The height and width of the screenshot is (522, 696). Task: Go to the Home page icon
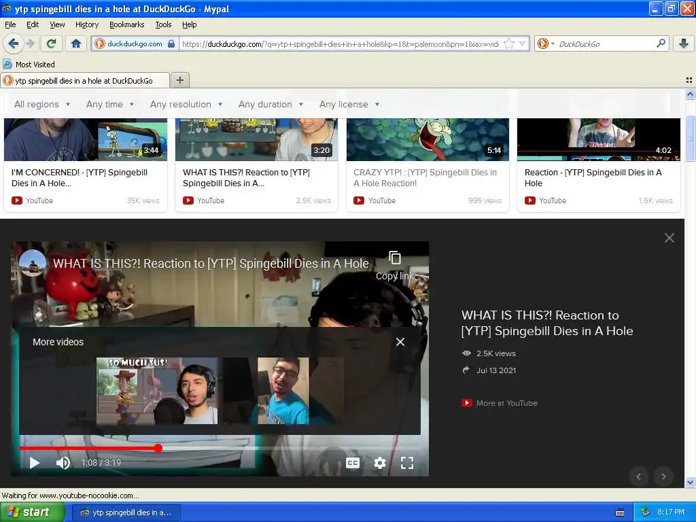76,43
